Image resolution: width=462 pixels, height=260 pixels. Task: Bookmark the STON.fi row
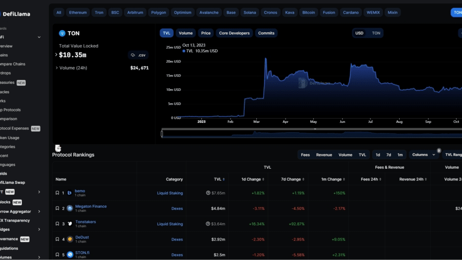point(57,255)
